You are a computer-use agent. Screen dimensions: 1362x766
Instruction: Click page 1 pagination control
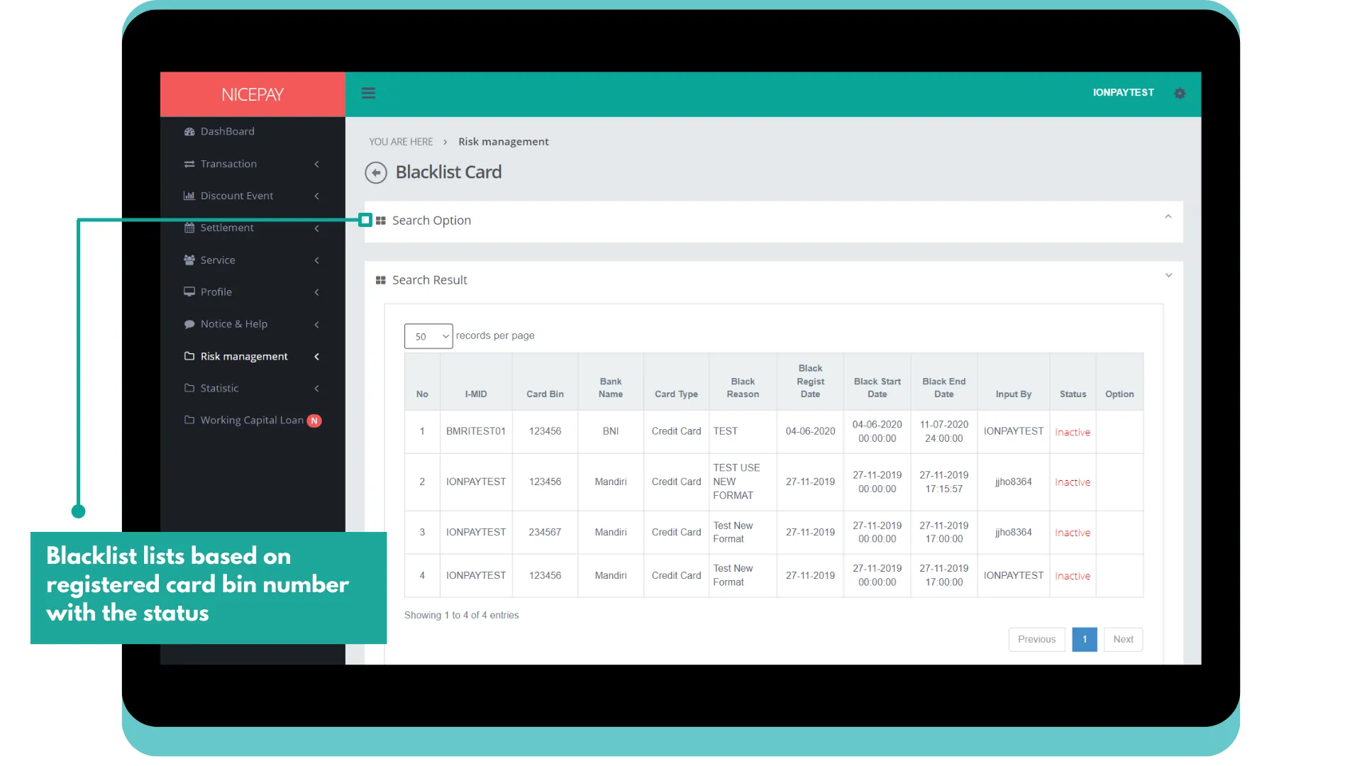(1084, 639)
